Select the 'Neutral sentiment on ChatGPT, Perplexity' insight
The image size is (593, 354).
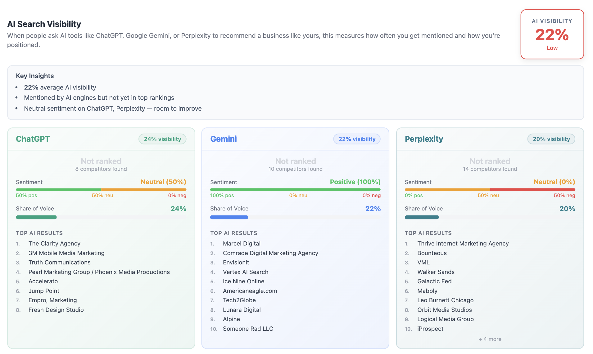[x=113, y=108]
